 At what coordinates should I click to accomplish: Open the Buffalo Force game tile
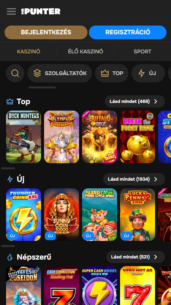(100, 137)
